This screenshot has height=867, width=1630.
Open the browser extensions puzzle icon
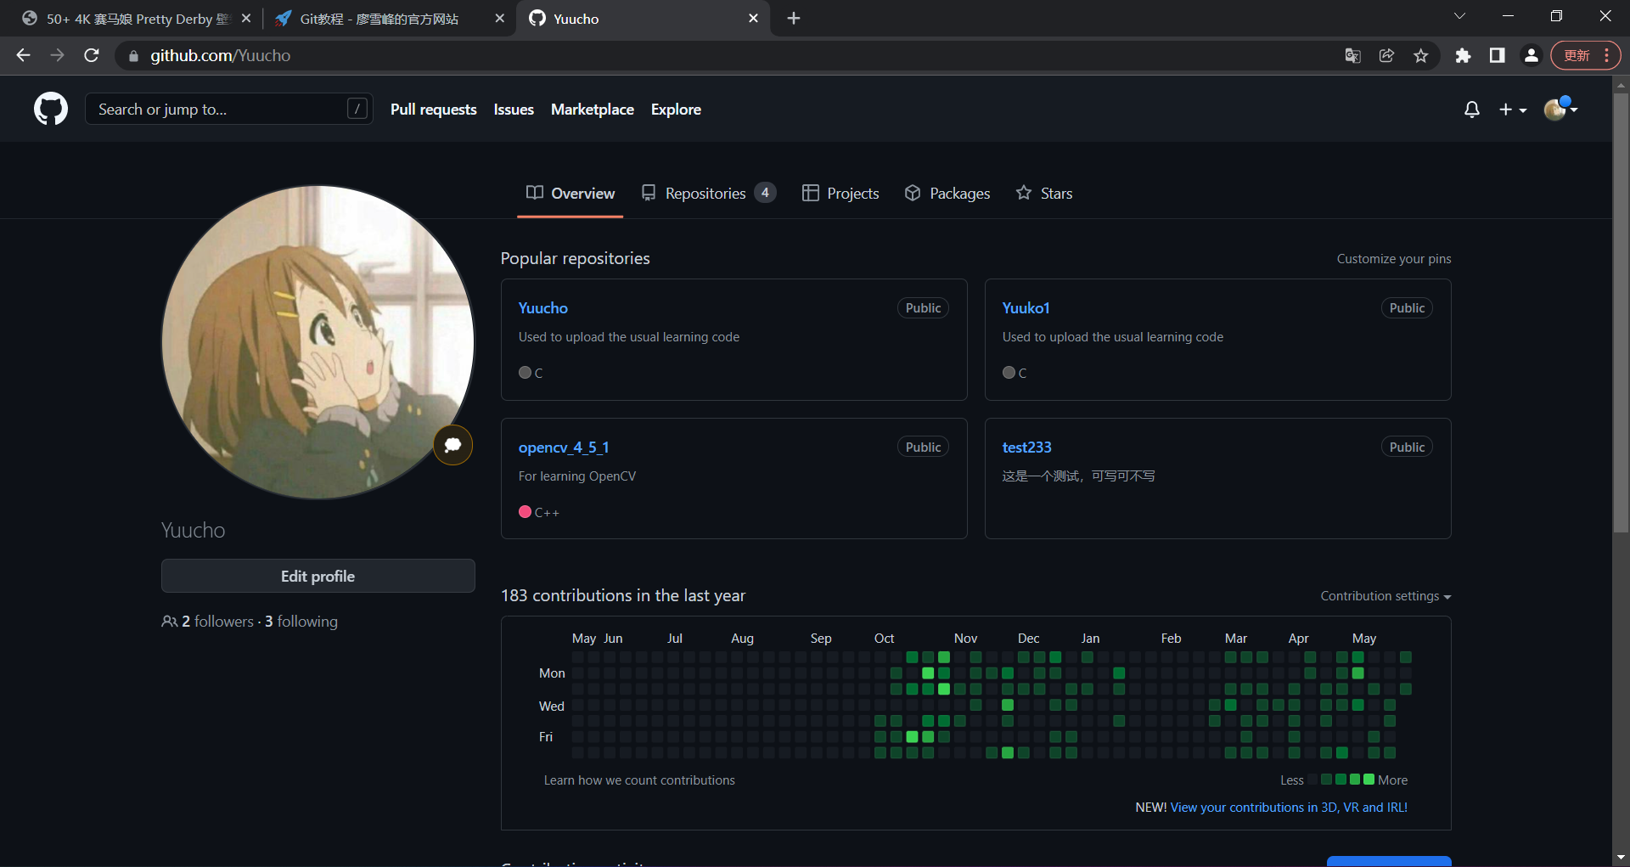click(x=1463, y=55)
